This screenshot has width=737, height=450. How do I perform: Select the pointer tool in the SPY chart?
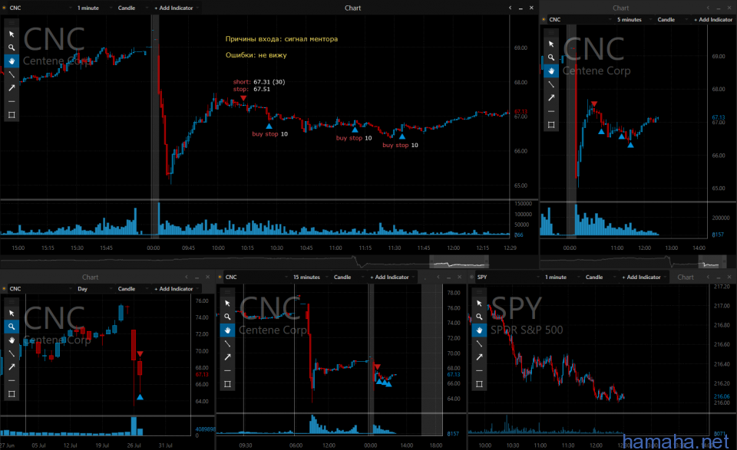click(x=479, y=304)
